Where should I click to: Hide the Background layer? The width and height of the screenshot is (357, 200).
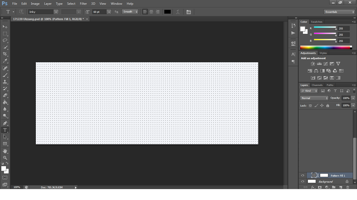point(303,182)
